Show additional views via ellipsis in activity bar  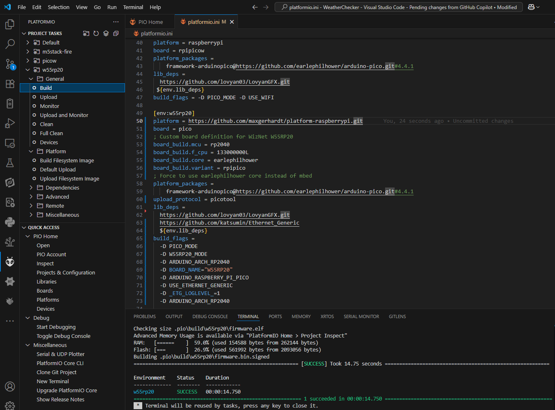(10, 321)
